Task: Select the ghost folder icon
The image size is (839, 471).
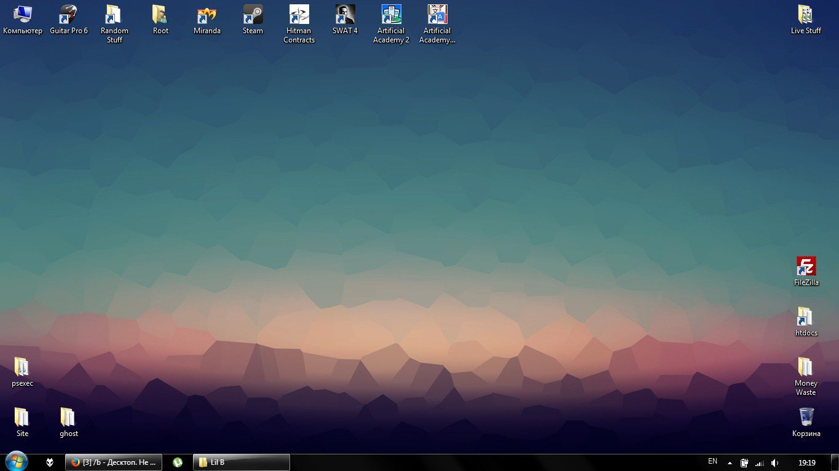Action: pos(69,422)
